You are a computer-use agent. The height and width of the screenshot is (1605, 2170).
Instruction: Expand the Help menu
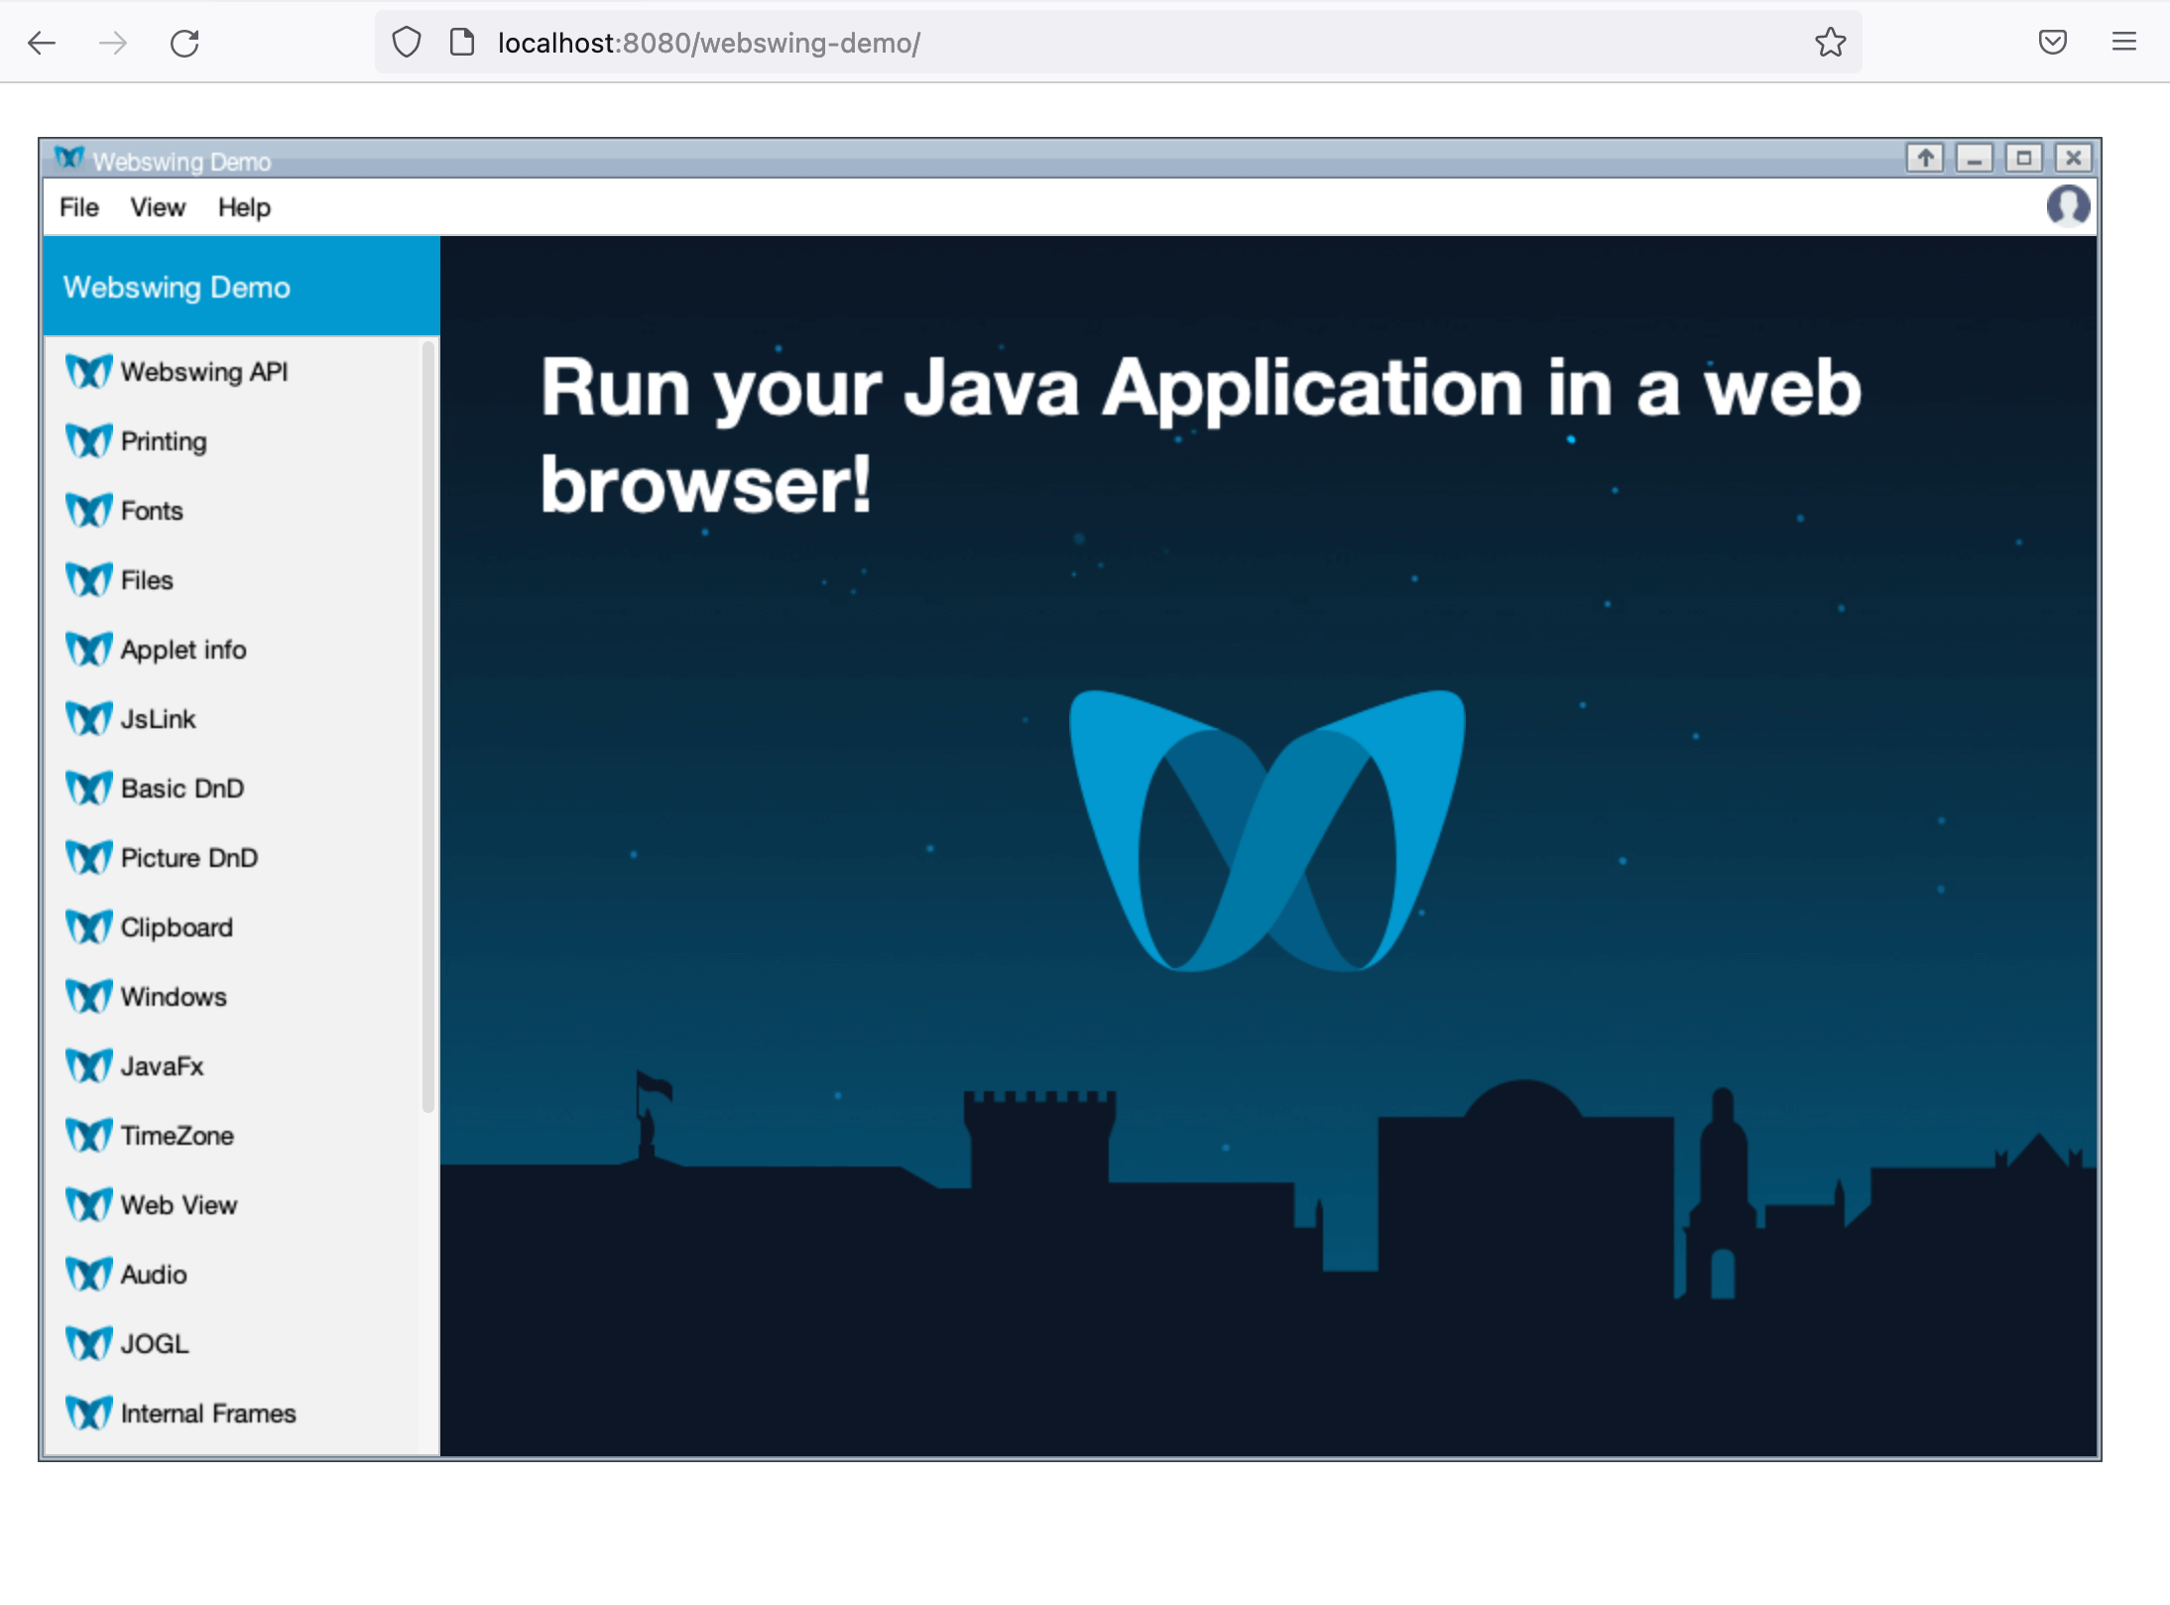point(241,207)
